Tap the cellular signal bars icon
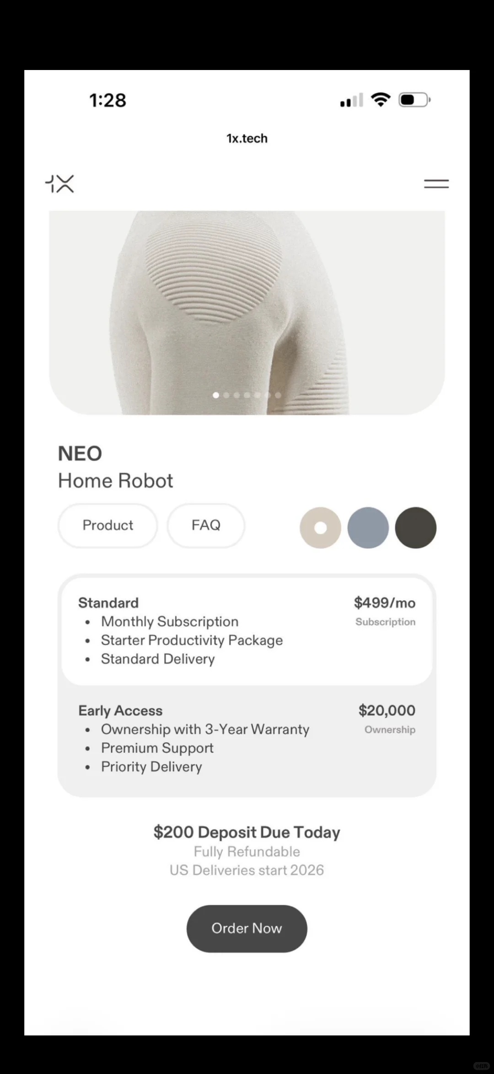This screenshot has height=1074, width=494. [x=351, y=100]
